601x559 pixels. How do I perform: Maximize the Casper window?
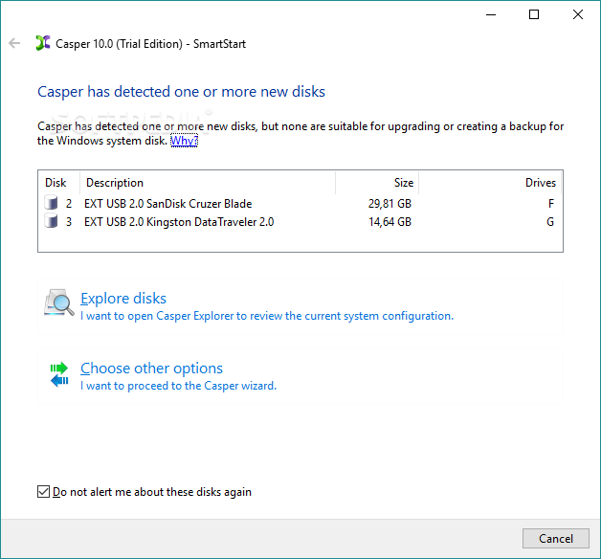534,14
